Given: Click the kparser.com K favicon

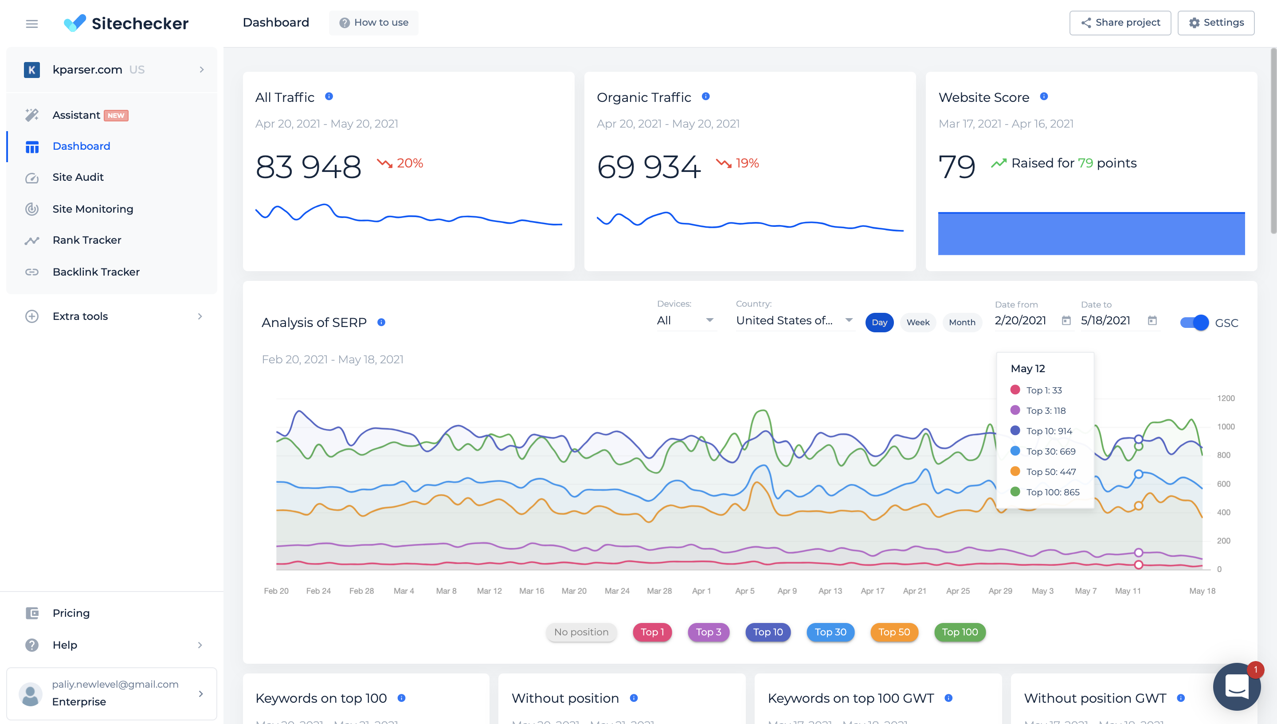Looking at the screenshot, I should [32, 70].
